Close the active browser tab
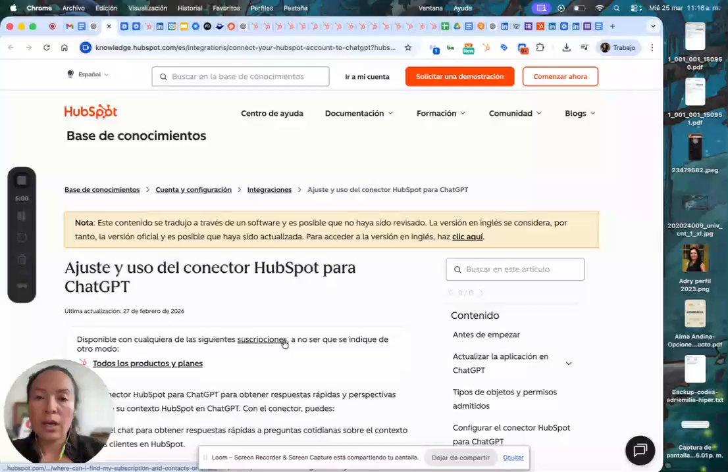Screen dimensions: 728x472 pyautogui.click(x=109, y=26)
